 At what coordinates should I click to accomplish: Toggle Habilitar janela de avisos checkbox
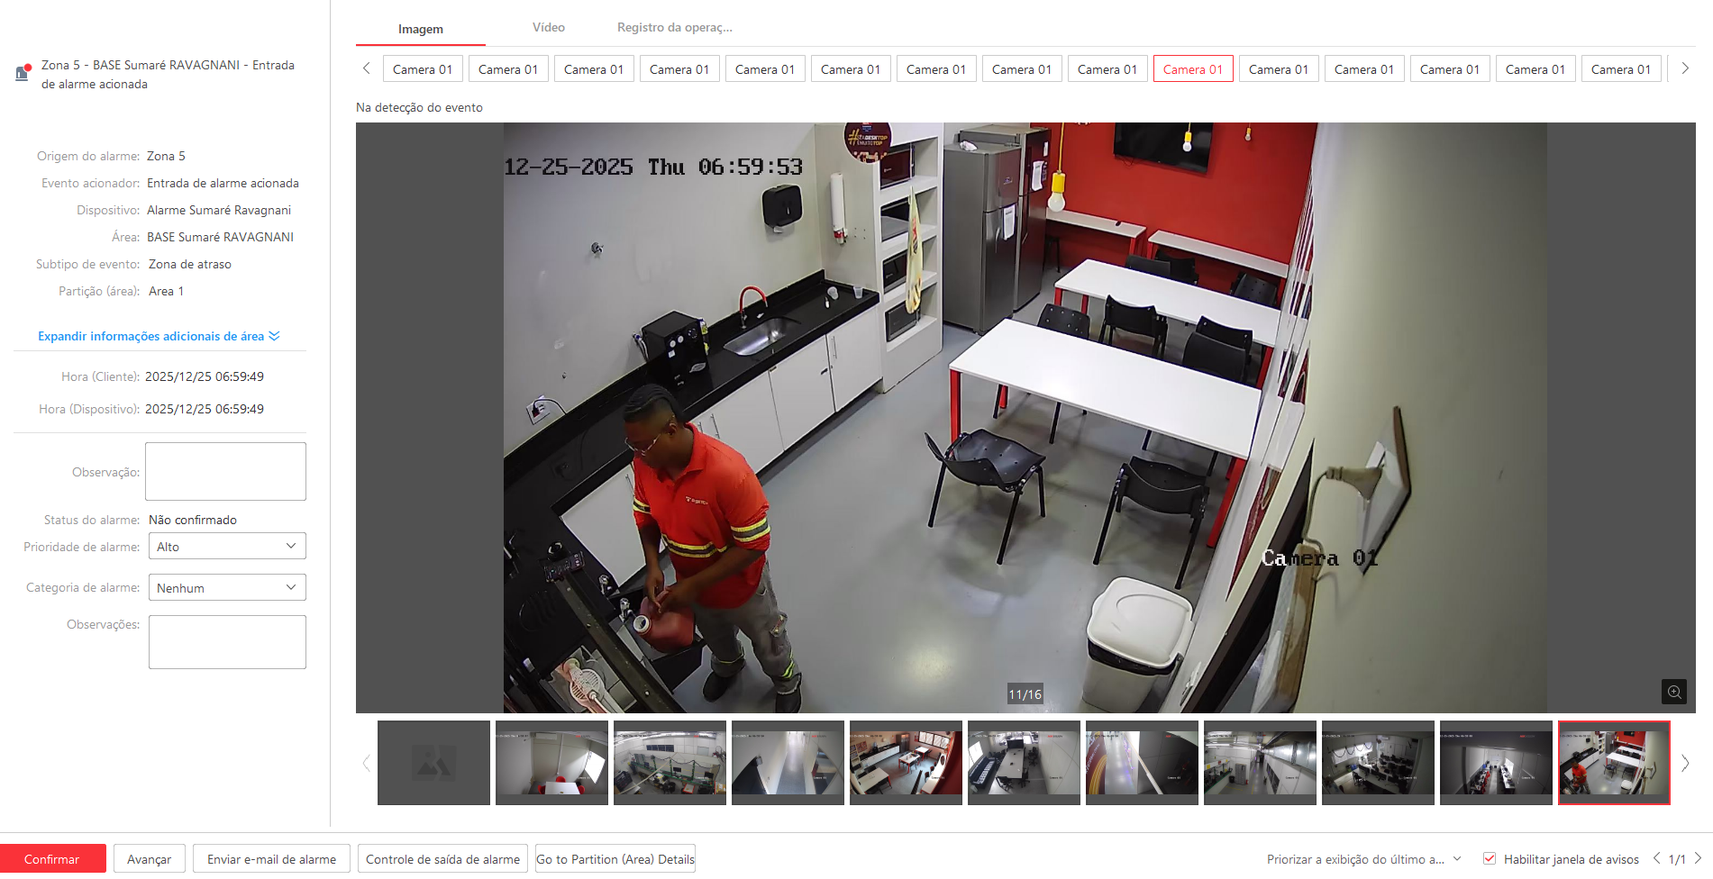pos(1490,858)
